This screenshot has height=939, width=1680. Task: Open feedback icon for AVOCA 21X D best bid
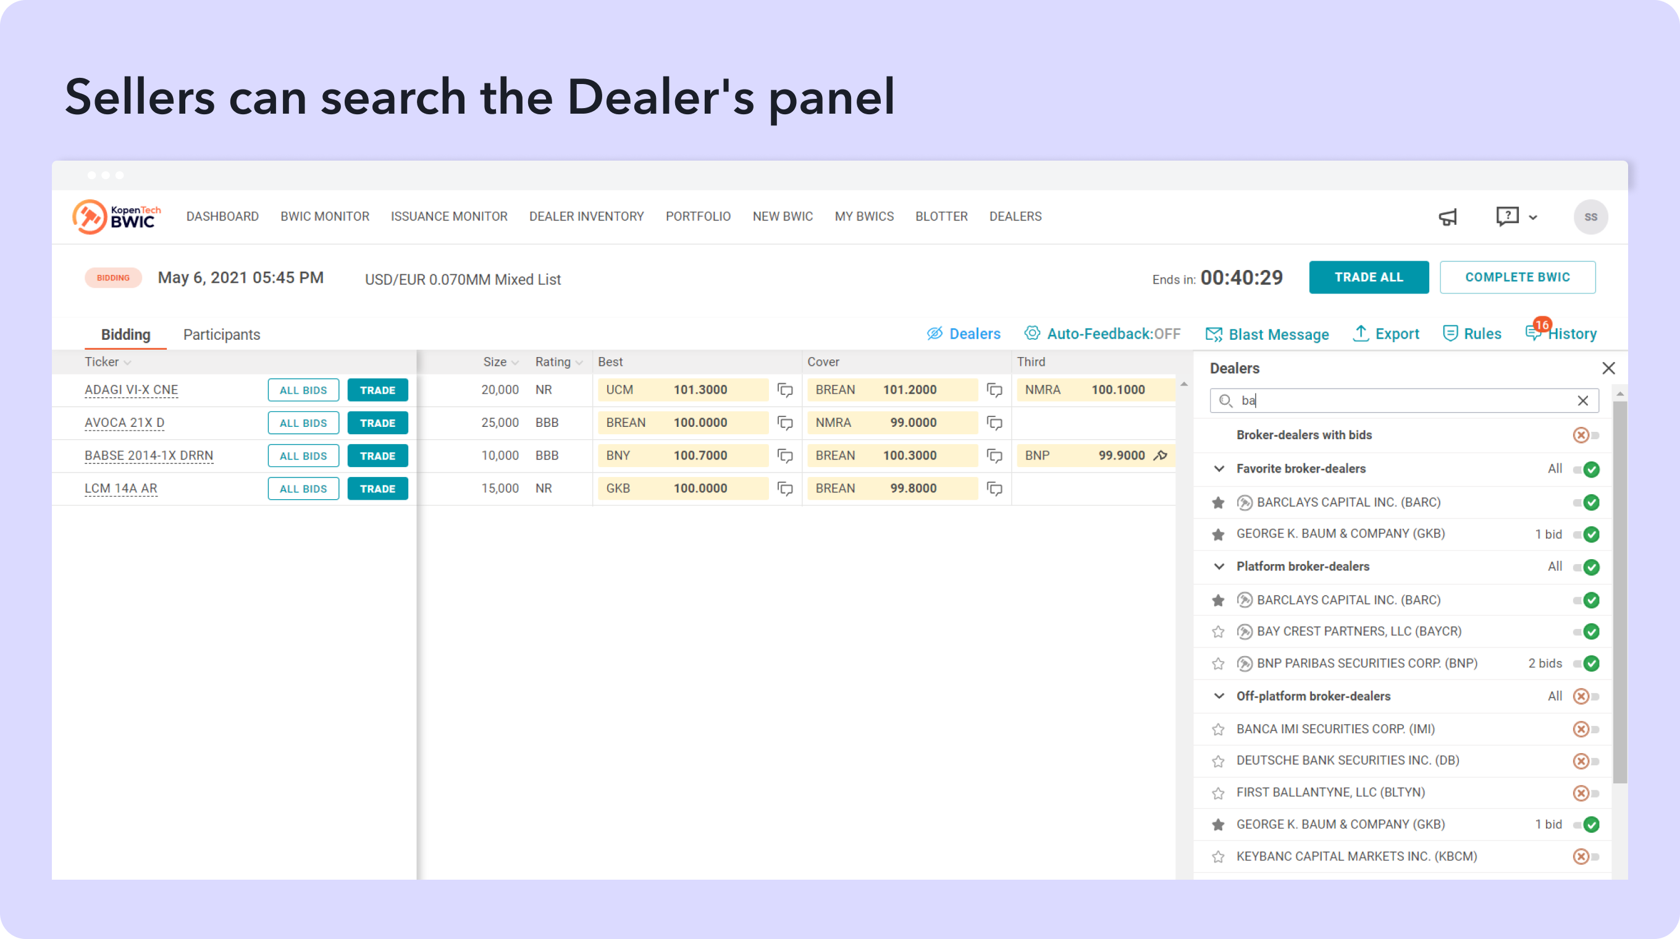(785, 423)
